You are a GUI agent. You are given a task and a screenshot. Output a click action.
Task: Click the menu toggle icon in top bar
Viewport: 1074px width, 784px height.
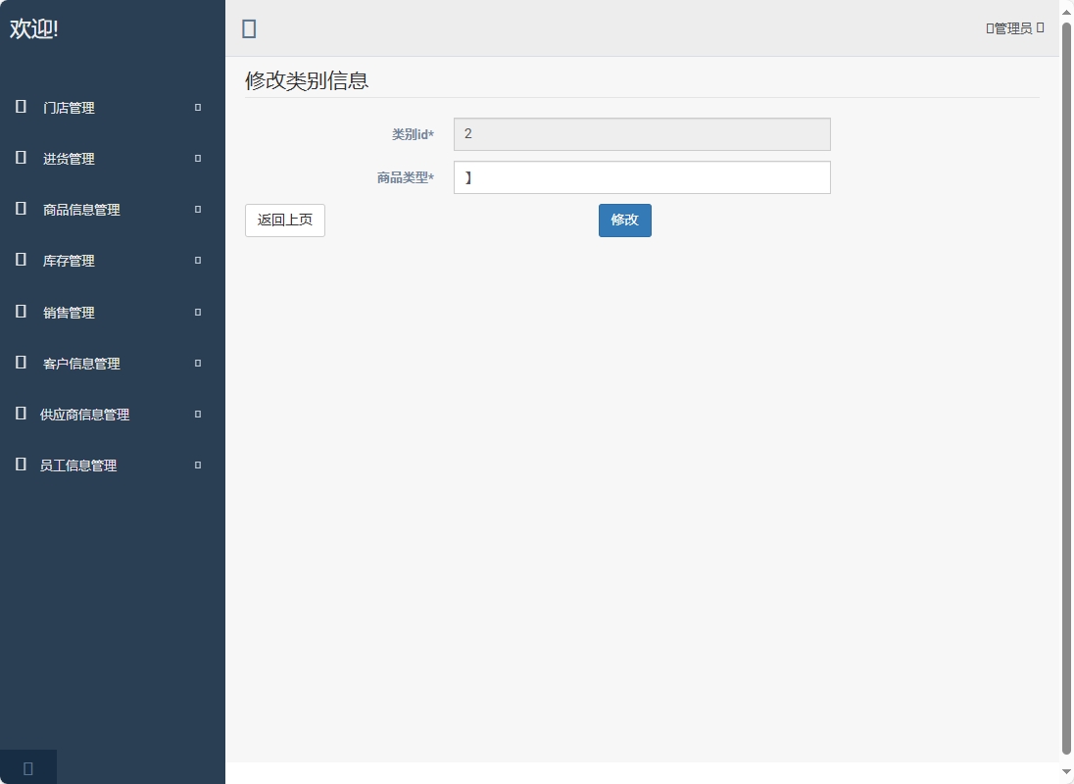249,28
